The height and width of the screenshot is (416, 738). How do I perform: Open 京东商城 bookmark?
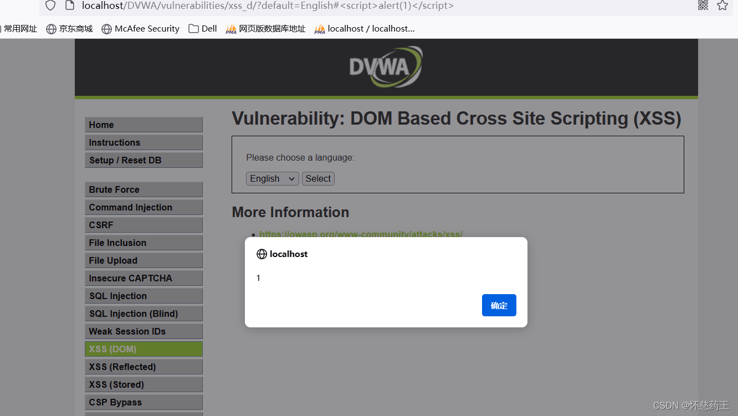tap(69, 29)
